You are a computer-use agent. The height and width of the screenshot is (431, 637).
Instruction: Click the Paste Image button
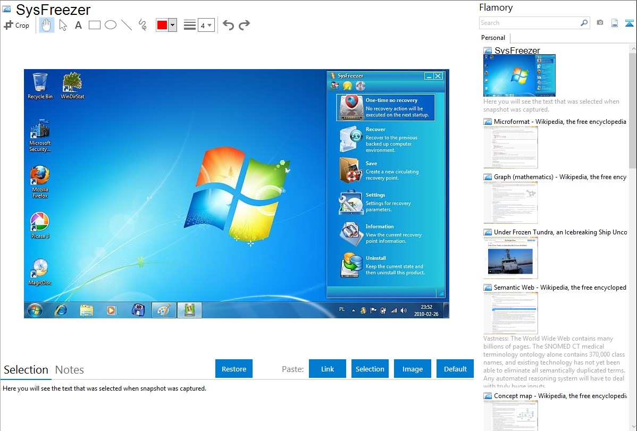point(412,369)
